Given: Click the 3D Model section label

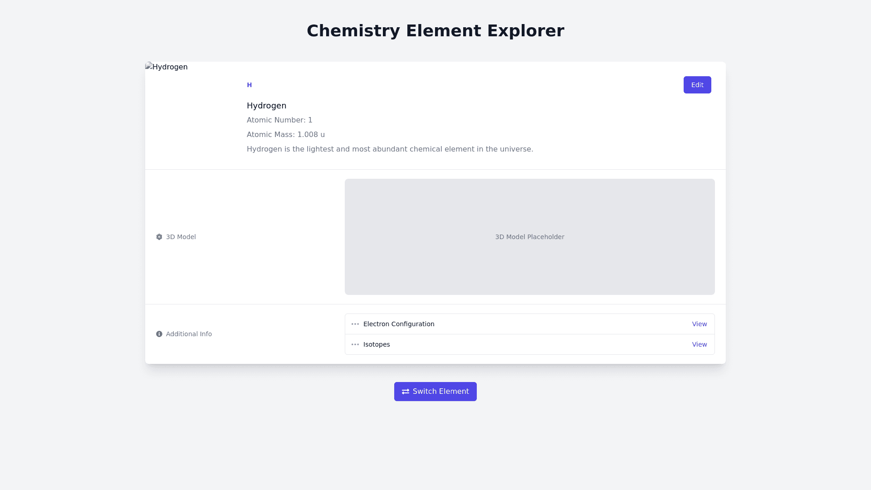Looking at the screenshot, I should (x=181, y=237).
